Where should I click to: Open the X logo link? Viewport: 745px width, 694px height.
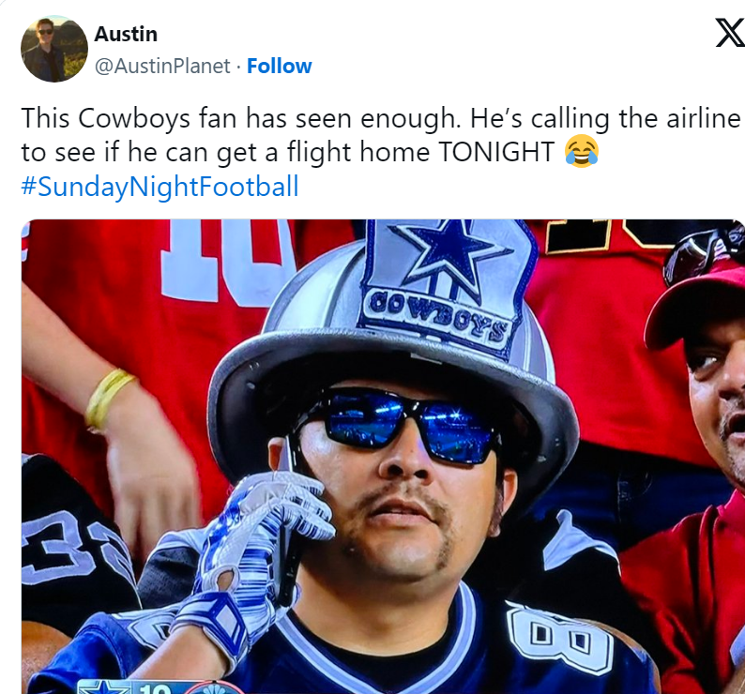[731, 33]
